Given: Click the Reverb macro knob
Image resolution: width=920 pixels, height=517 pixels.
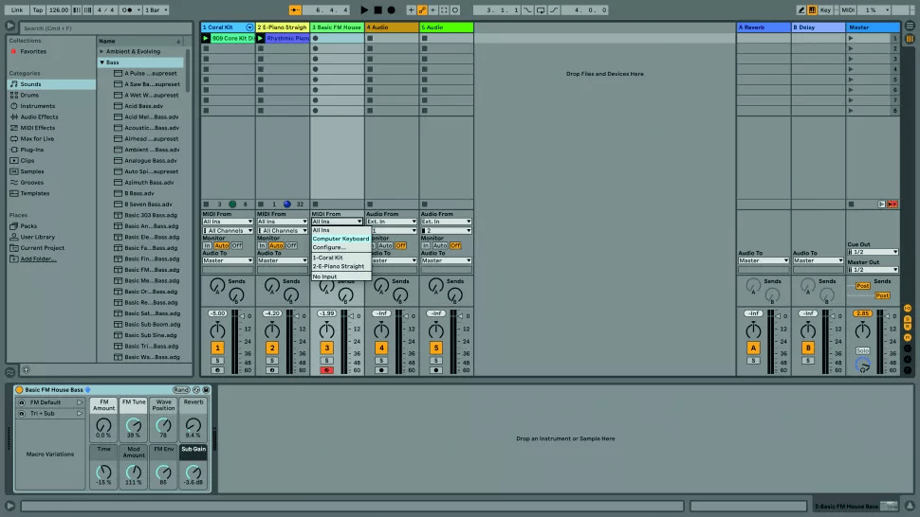Looking at the screenshot, I should [193, 427].
